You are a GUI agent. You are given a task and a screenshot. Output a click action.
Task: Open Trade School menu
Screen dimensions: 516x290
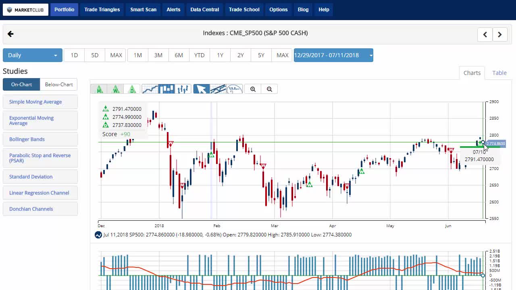244,10
